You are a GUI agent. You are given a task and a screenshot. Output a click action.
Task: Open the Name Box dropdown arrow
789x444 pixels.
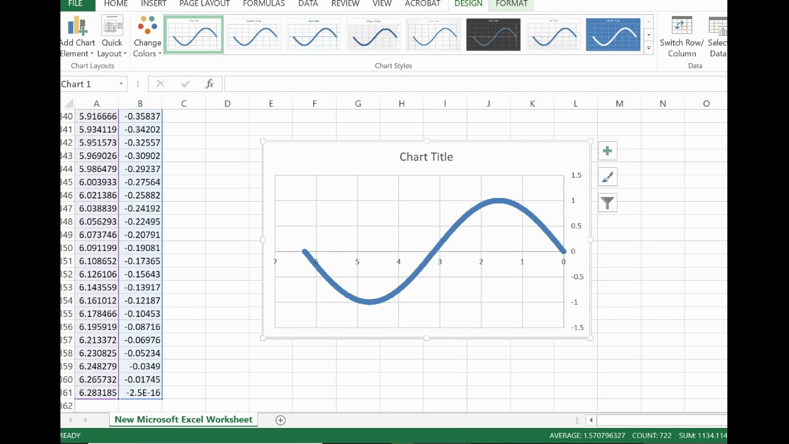[x=121, y=84]
